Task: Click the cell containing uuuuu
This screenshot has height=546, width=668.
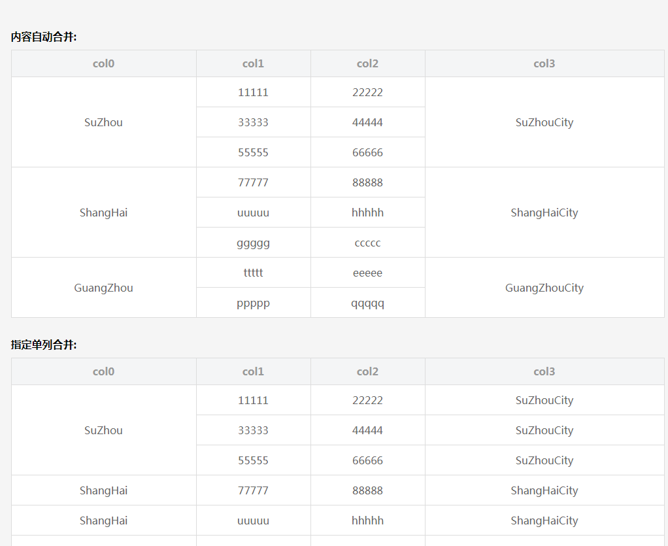Action: click(253, 212)
